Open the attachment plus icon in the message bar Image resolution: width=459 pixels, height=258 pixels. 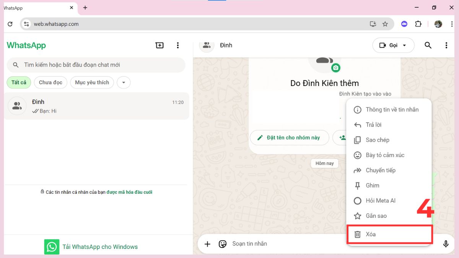click(x=207, y=243)
